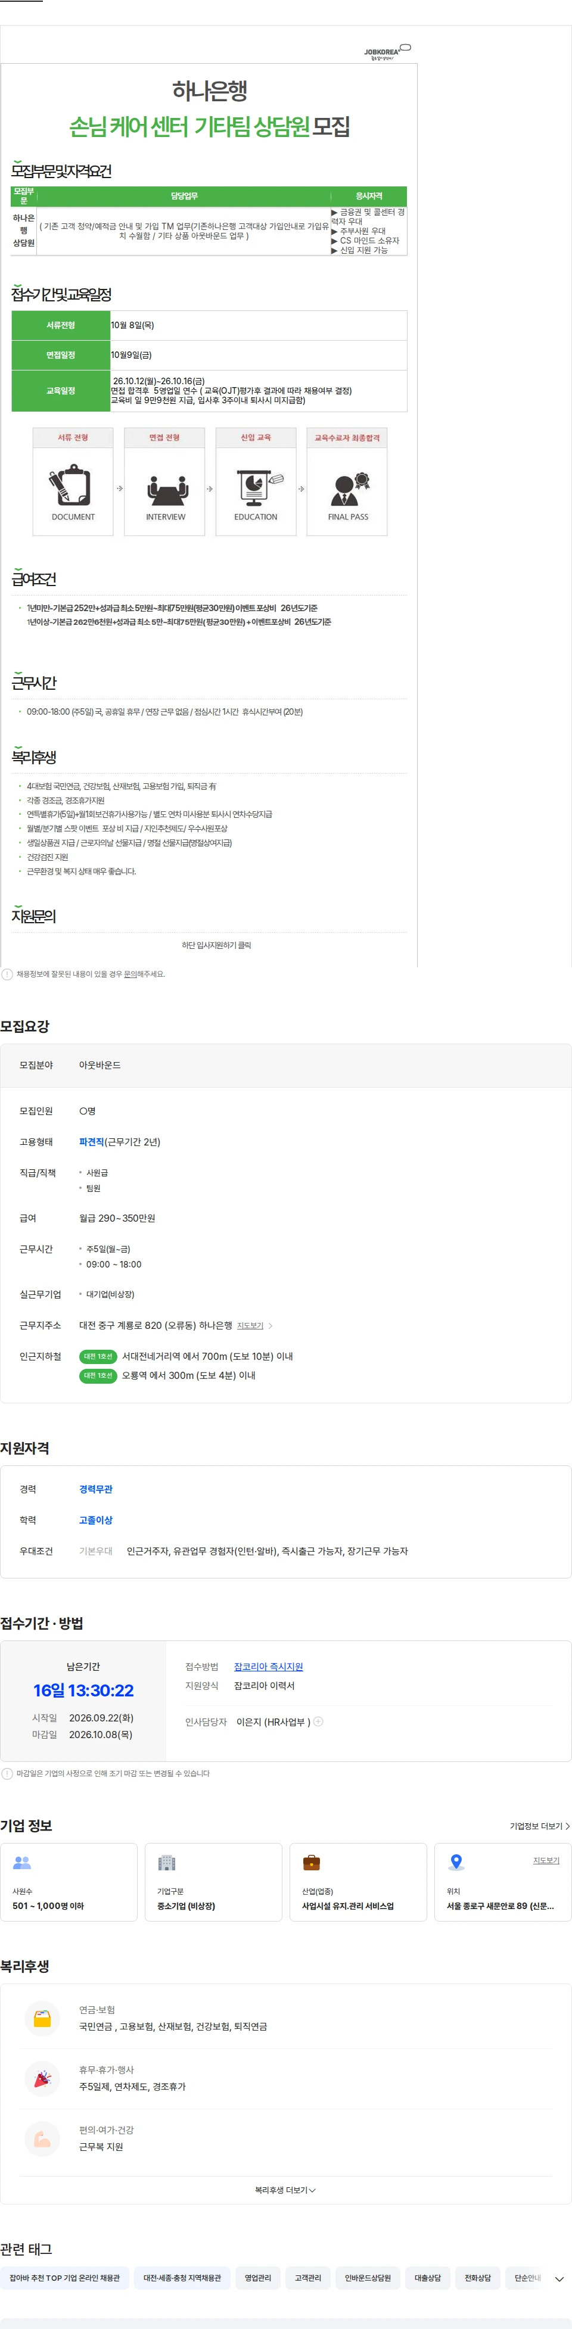572x2329 pixels.
Task: Click 고졸이상 education link
Action: pyautogui.click(x=96, y=1520)
